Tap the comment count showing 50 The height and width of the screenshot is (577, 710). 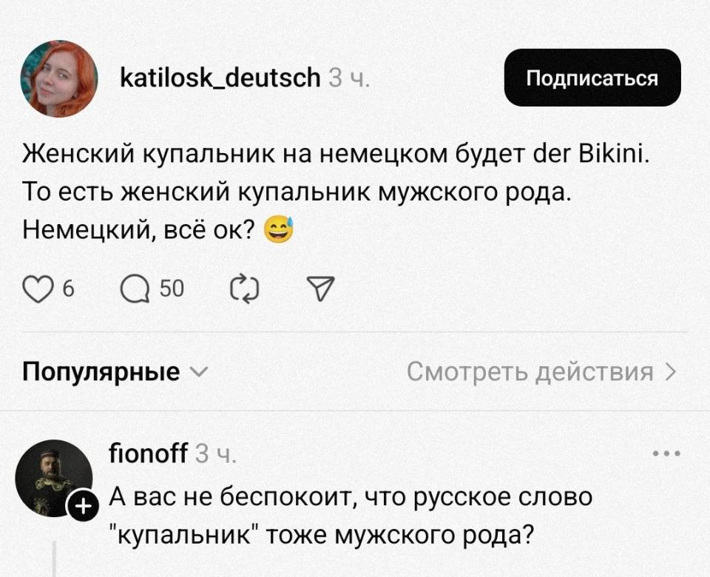tap(166, 288)
